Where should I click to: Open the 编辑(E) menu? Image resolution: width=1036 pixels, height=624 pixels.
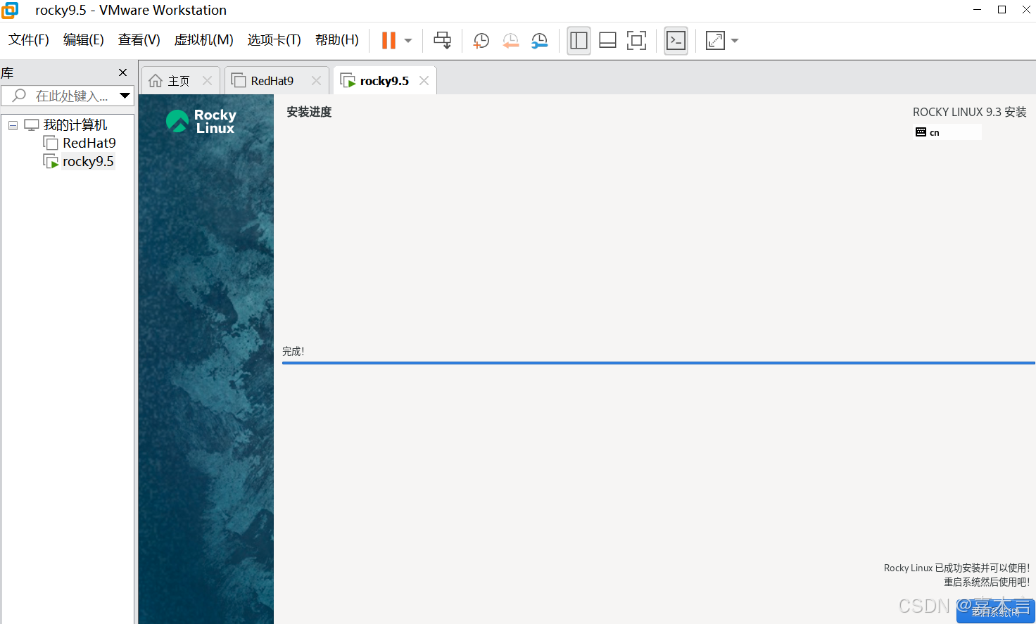(x=84, y=40)
